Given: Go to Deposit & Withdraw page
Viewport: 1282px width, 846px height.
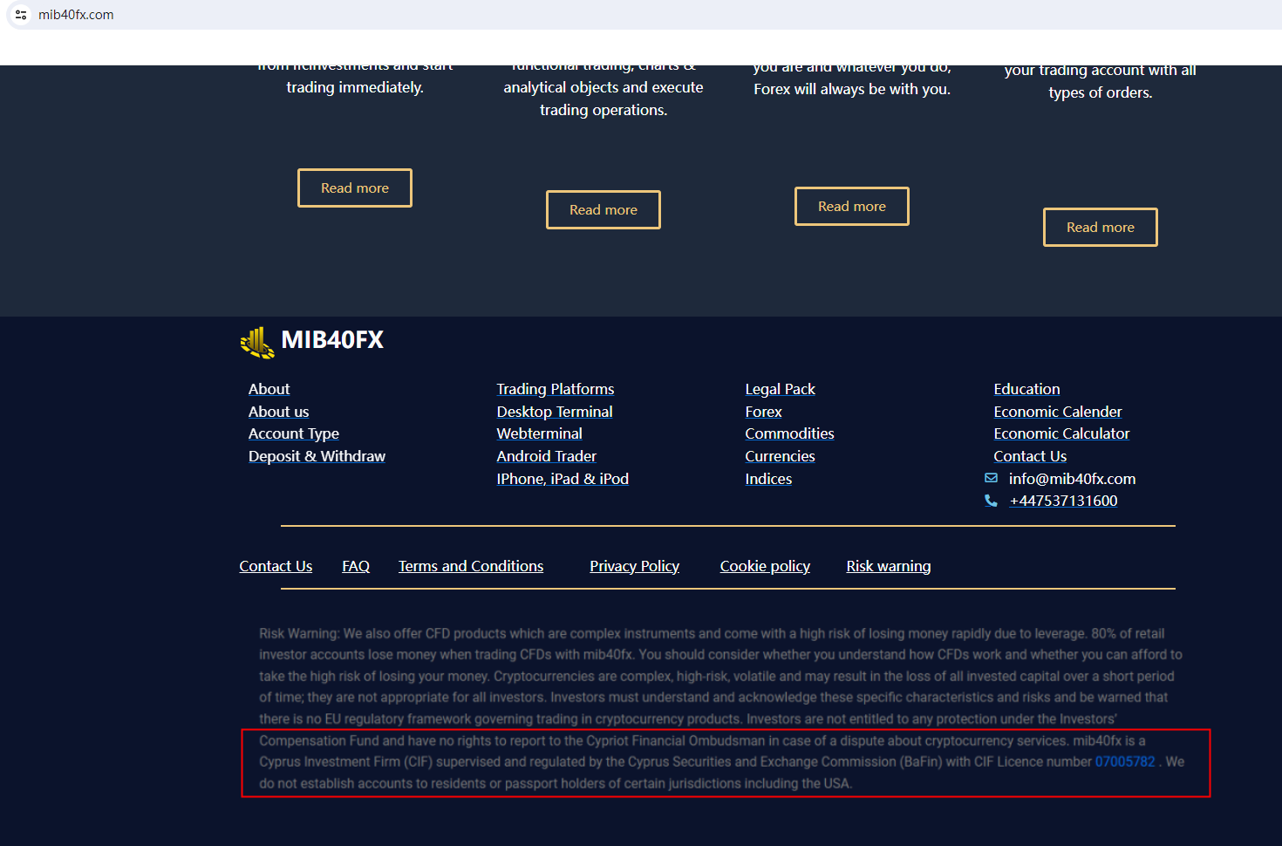Looking at the screenshot, I should 317,456.
